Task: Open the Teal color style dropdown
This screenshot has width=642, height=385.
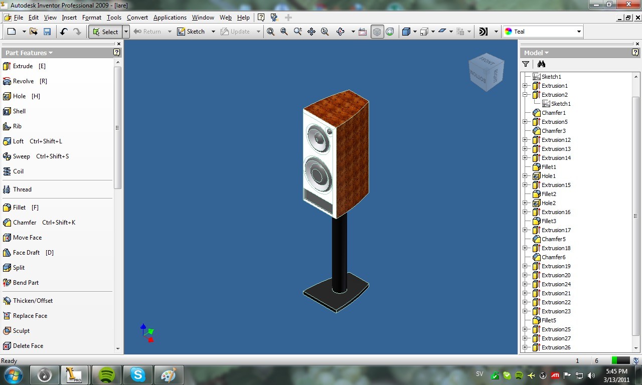Action: [x=543, y=32]
